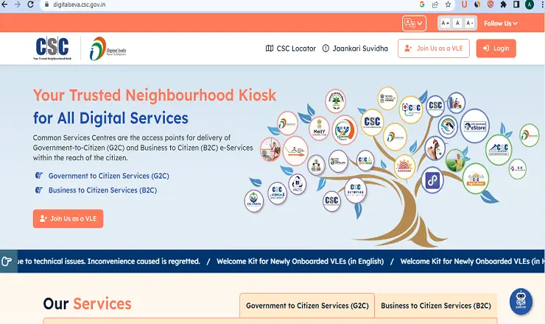Image resolution: width=545 pixels, height=324 pixels.
Task: Open Government to Citizen Services (G2C) hero link
Action: coord(109,176)
